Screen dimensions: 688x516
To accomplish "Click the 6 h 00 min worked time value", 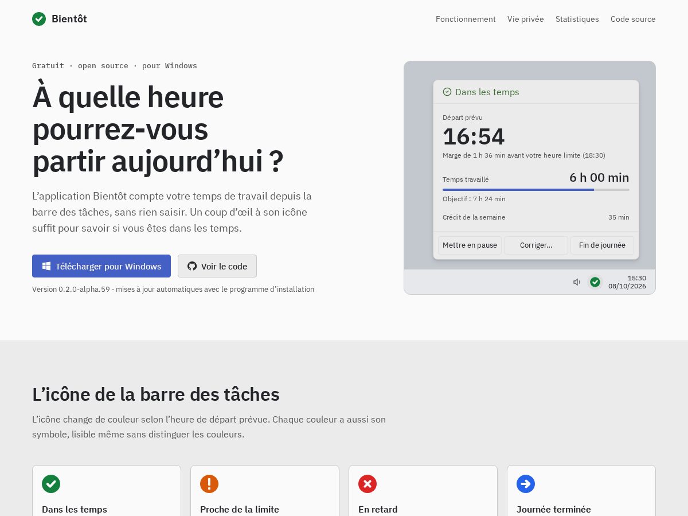I will pyautogui.click(x=599, y=178).
